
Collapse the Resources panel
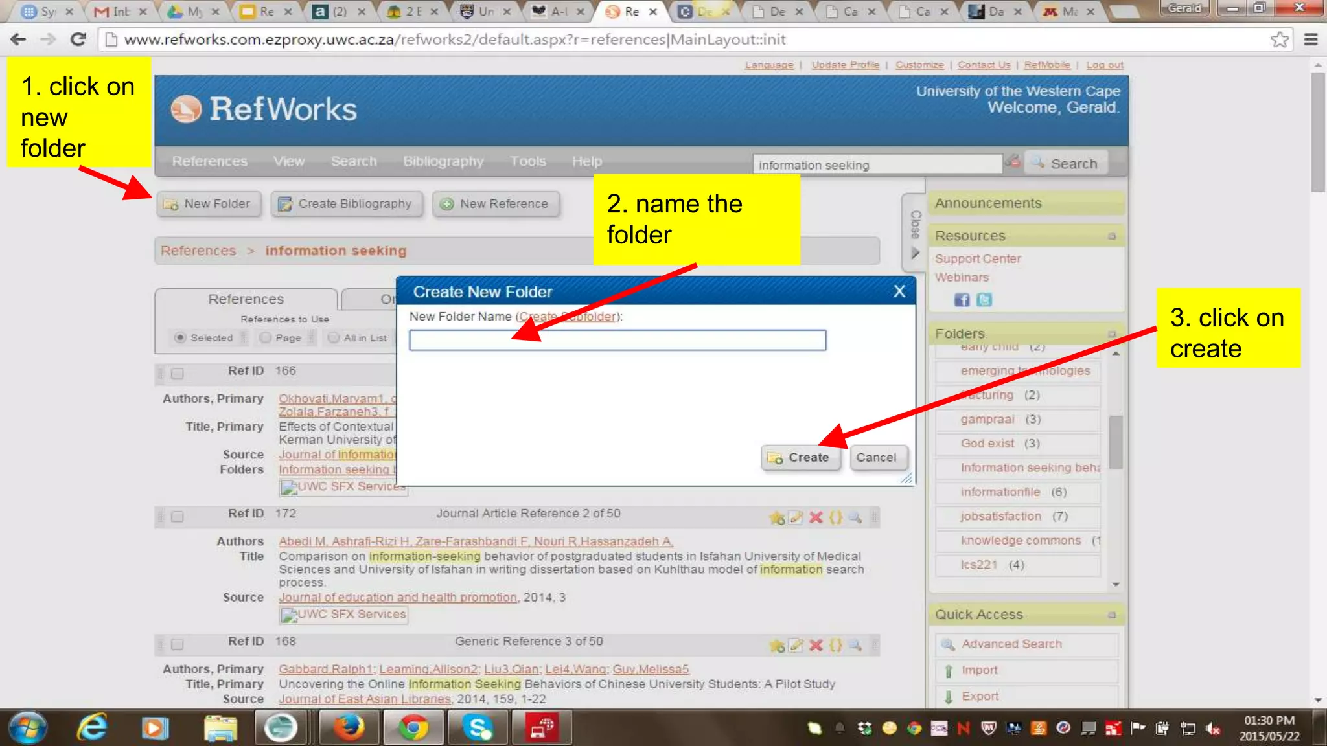coord(1112,236)
